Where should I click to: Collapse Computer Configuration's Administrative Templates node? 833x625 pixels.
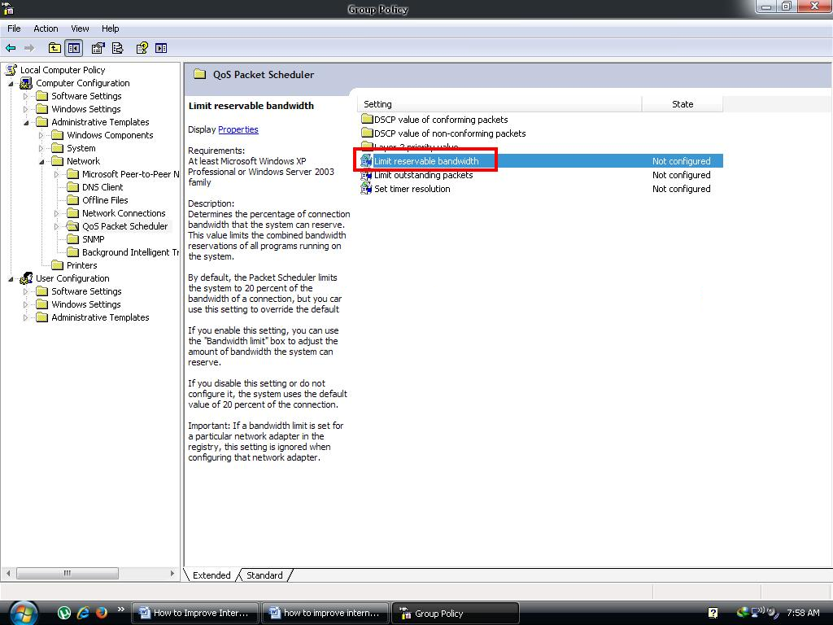pyautogui.click(x=26, y=122)
